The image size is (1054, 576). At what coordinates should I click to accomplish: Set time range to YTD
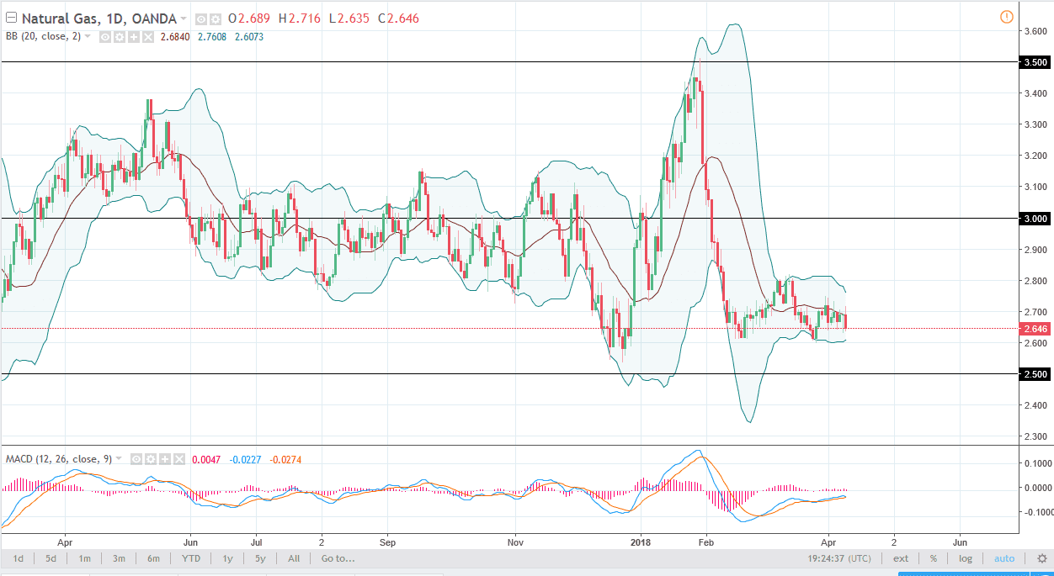(x=191, y=558)
